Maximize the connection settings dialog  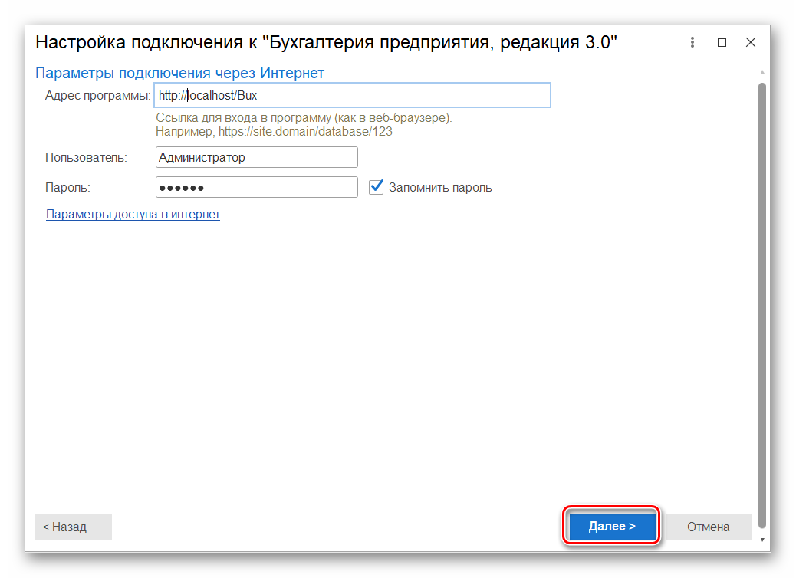click(722, 42)
